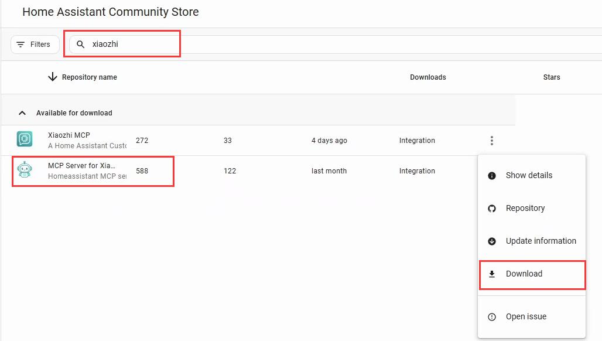Select Show details from context menu

[529, 175]
